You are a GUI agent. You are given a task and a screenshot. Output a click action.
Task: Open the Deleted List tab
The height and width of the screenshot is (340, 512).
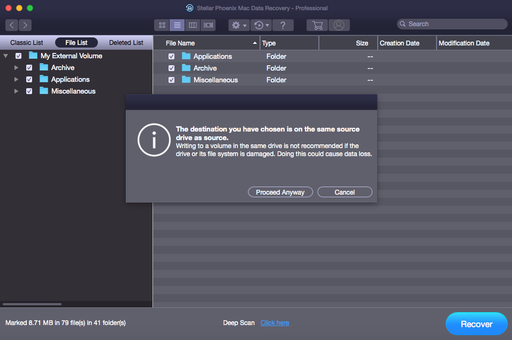point(126,42)
